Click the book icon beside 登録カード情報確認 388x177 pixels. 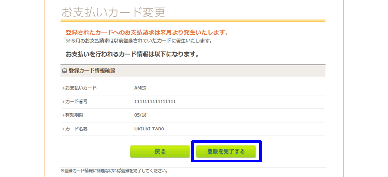[x=64, y=71]
